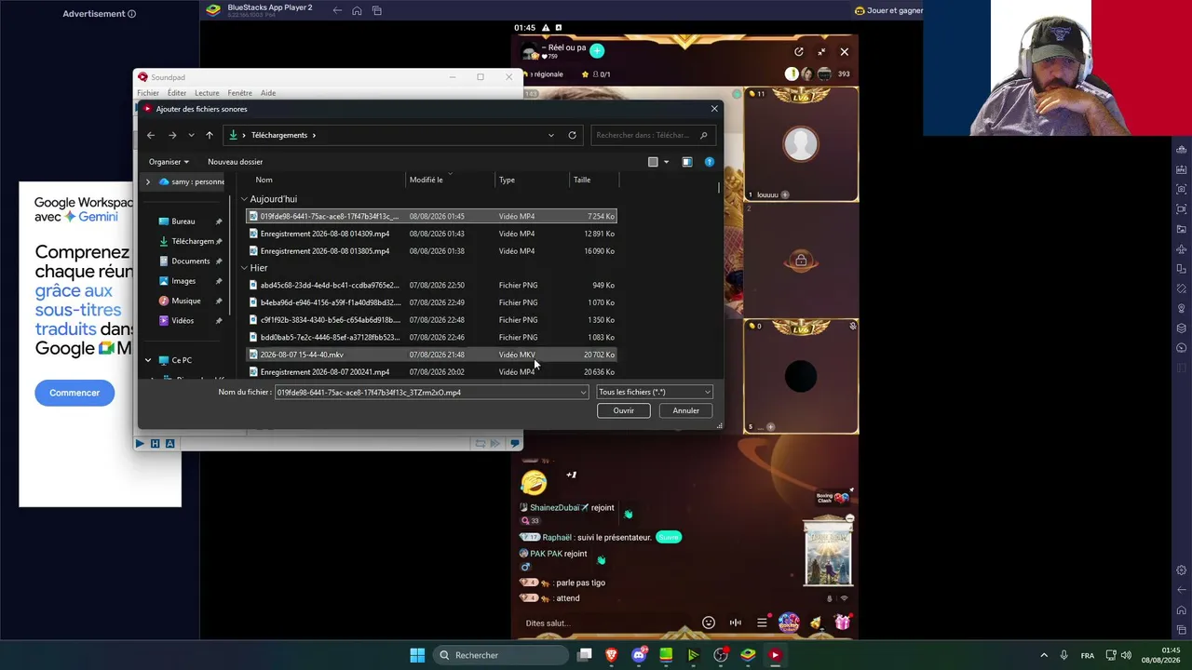The height and width of the screenshot is (670, 1192).
Task: Show hidden system tray icons
Action: pyautogui.click(x=1044, y=655)
